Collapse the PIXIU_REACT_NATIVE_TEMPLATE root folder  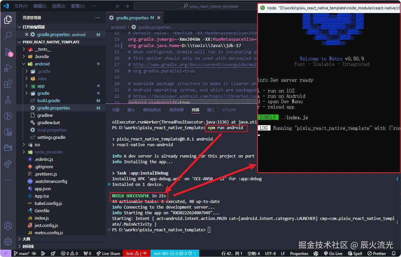point(61,42)
